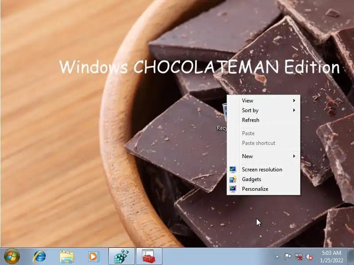This screenshot has width=354, height=265.
Task: Open the View submenu in context menu
Action: 263,101
